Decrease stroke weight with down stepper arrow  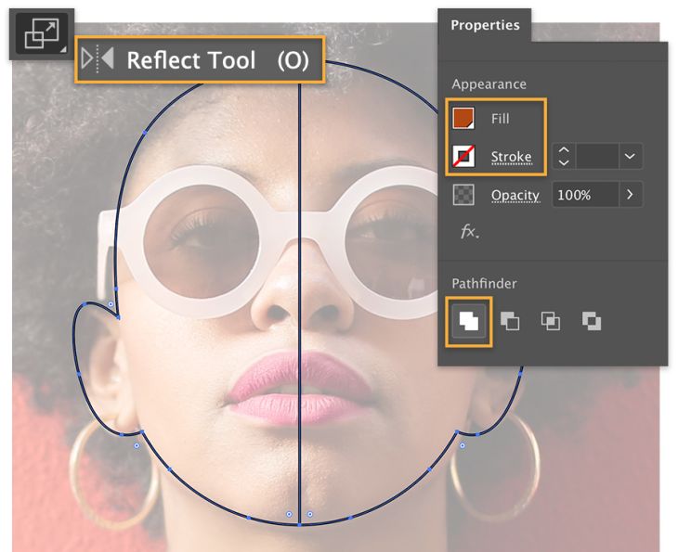tap(564, 162)
